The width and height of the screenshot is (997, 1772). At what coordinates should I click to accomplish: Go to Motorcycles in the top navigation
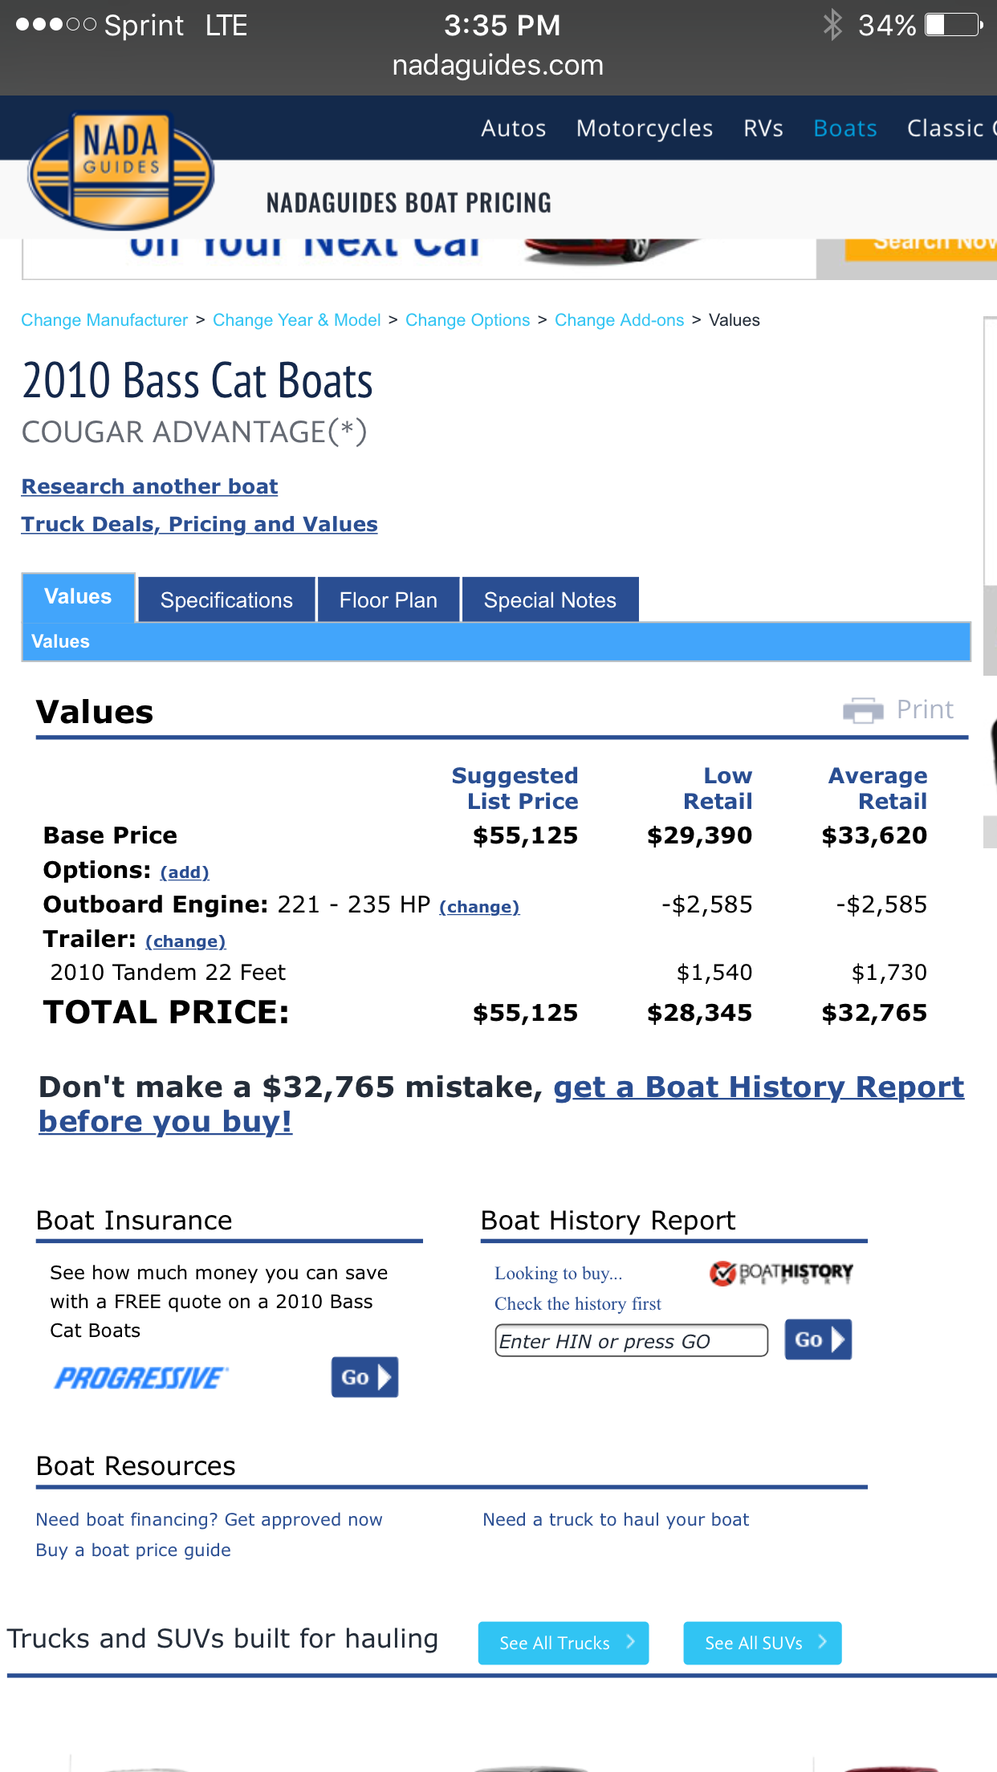coord(645,128)
